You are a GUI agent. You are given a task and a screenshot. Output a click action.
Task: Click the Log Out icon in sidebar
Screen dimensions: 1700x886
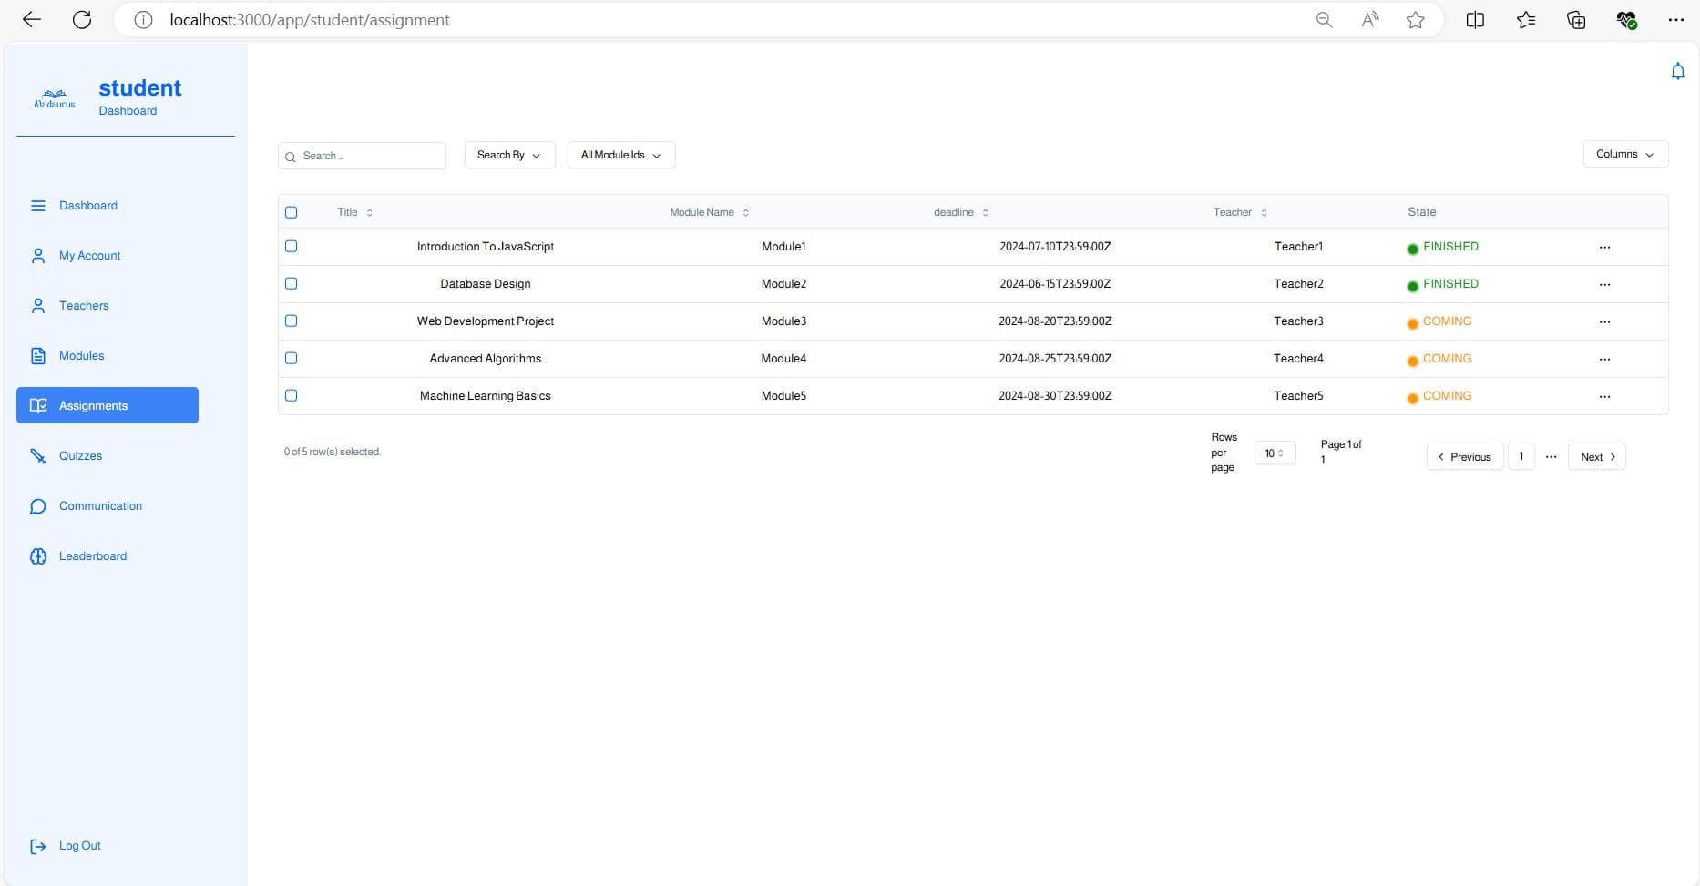tap(38, 847)
